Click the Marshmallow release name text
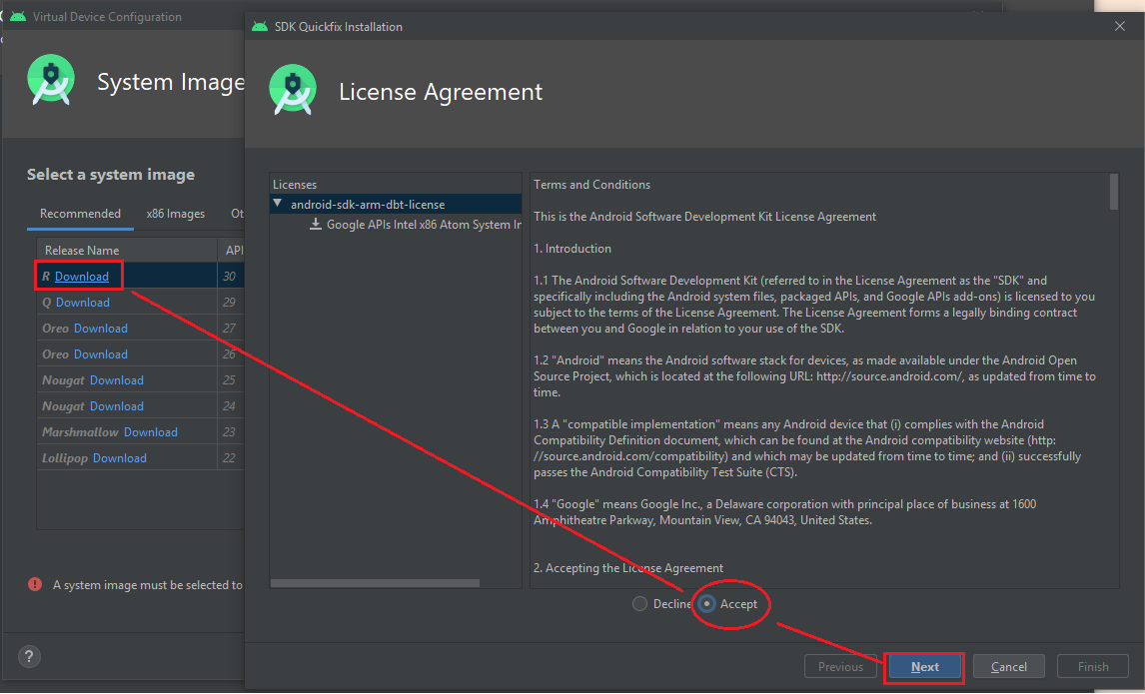The height and width of the screenshot is (694, 1145). 80,432
